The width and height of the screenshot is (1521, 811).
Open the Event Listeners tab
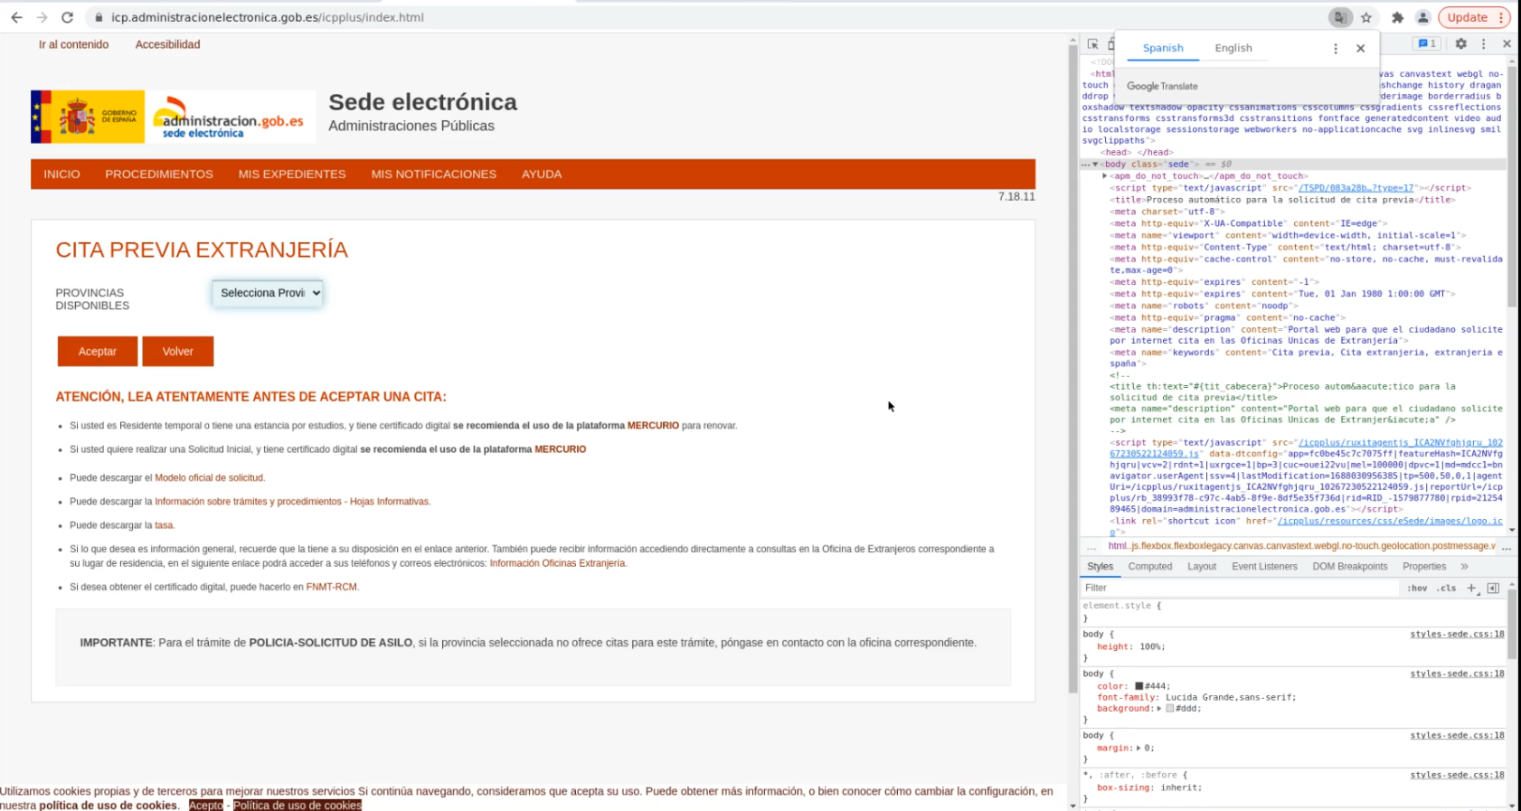(1264, 567)
